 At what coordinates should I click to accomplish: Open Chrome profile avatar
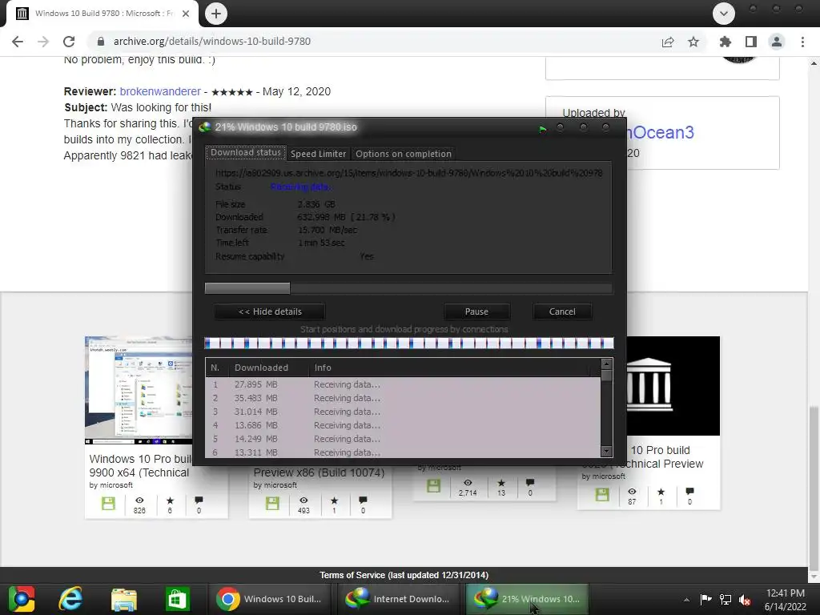point(777,42)
